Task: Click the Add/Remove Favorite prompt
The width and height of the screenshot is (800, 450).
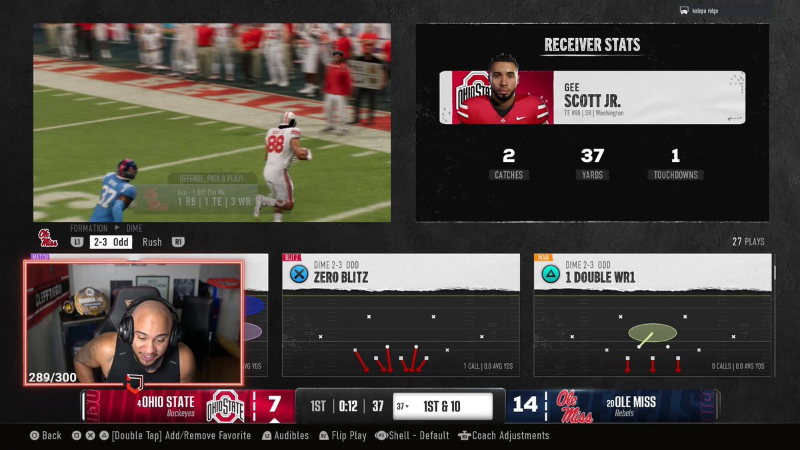Action: coord(181,435)
